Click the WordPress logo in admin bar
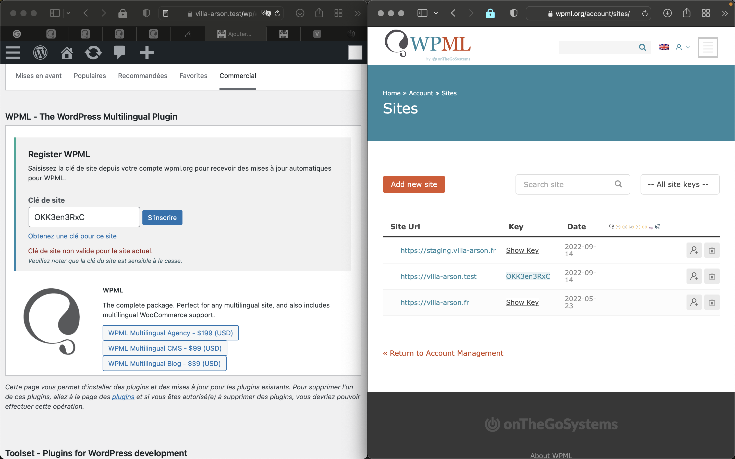 click(x=40, y=53)
